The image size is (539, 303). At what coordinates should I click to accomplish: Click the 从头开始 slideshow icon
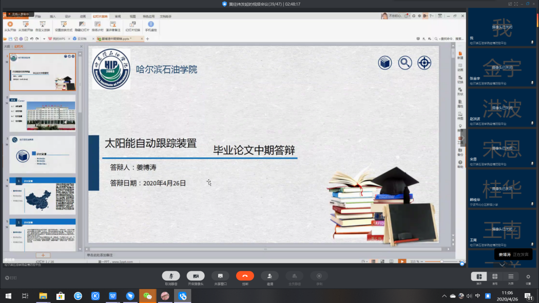pyautogui.click(x=10, y=24)
